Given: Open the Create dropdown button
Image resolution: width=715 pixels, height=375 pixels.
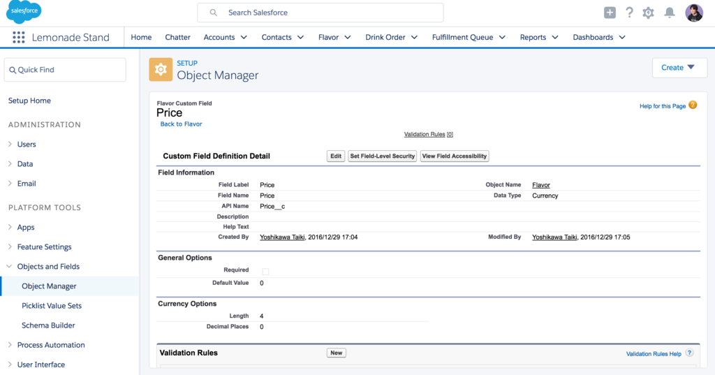Looking at the screenshot, I should click(679, 68).
